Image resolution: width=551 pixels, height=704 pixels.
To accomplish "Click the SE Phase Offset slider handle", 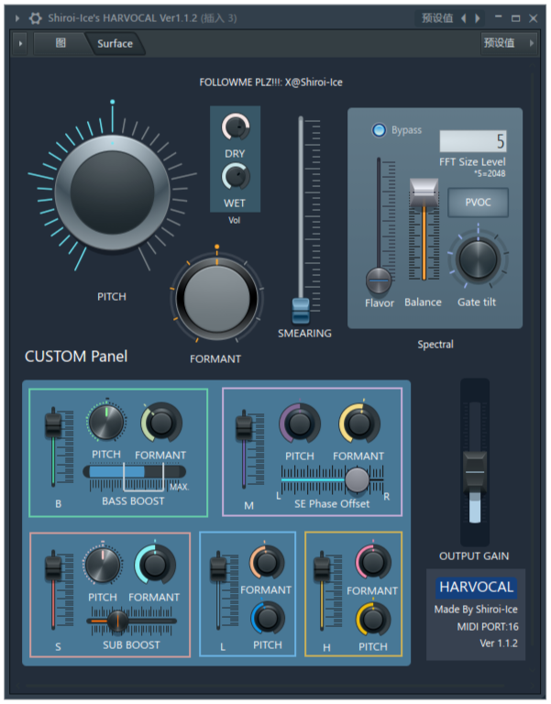I will [357, 478].
